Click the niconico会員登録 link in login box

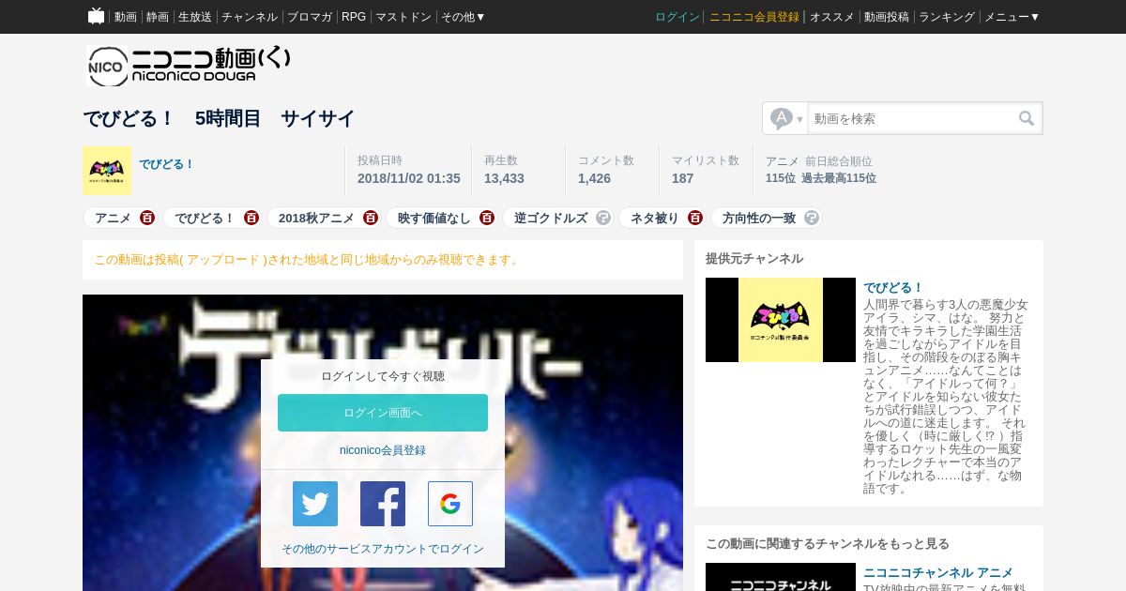[x=383, y=450]
